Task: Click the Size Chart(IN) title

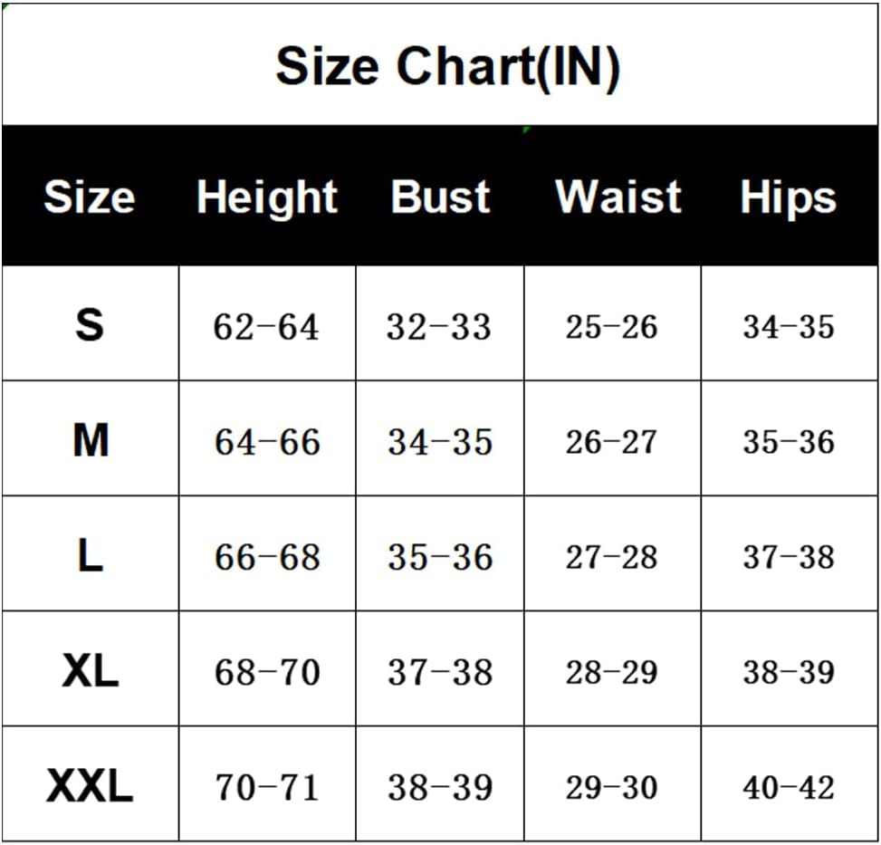Action: coord(447,66)
